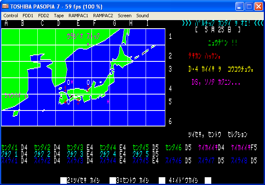Click the 'ツイセキ, セントウ セレクション' heading
This screenshot has width=265, height=185.
(218, 135)
